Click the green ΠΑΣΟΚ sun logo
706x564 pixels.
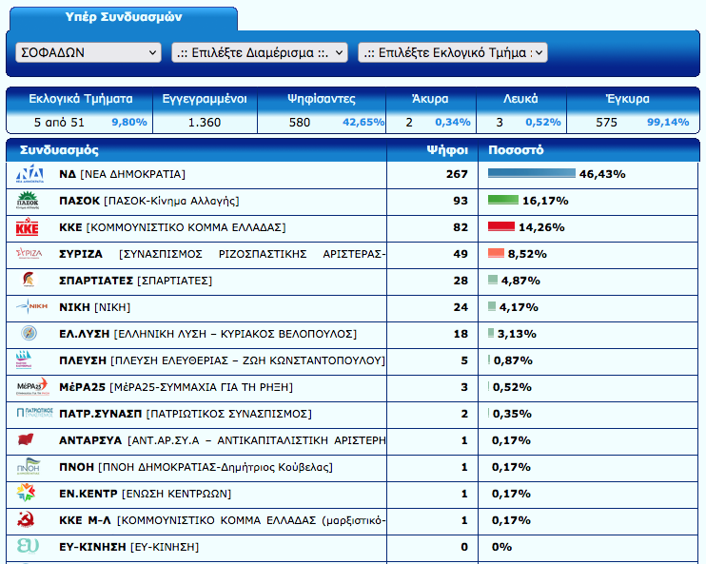[x=29, y=201]
